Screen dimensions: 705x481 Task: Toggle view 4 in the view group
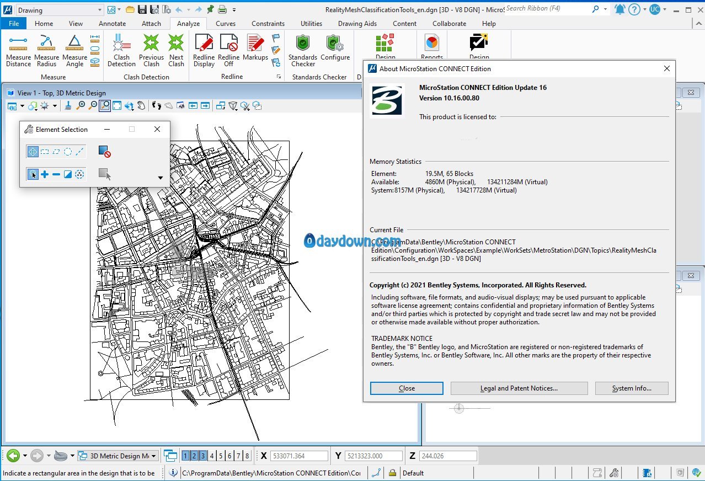pos(212,456)
